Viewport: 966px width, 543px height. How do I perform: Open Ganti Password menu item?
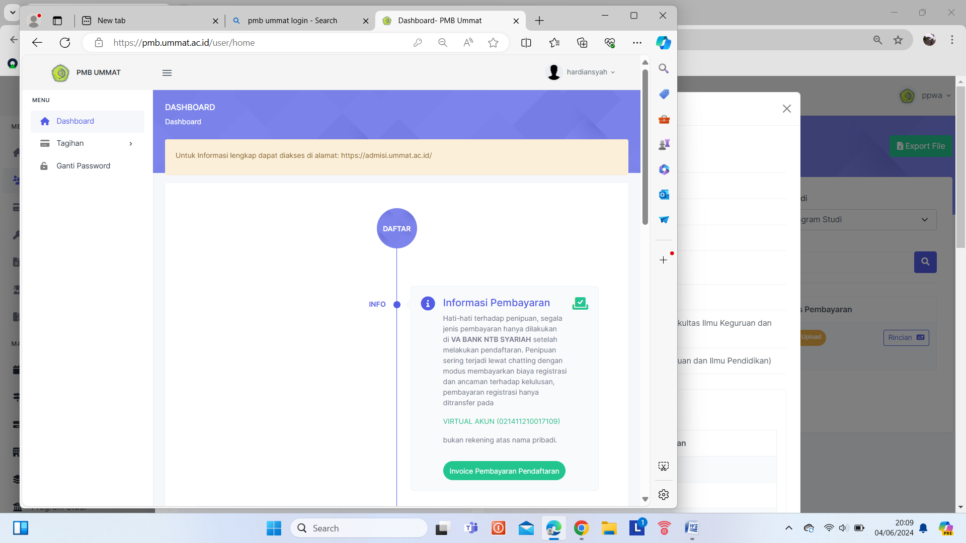pos(83,166)
